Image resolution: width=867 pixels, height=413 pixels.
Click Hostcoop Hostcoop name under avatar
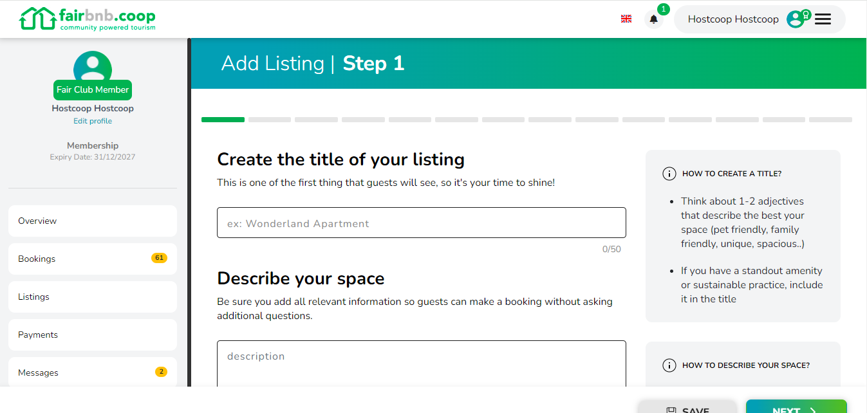point(93,109)
